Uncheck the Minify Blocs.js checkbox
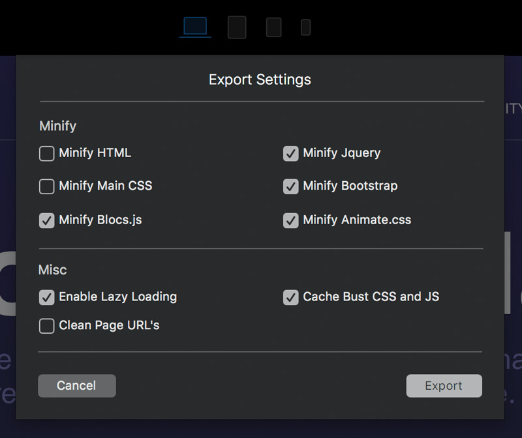Screen dimensions: 522x438 click(x=46, y=220)
